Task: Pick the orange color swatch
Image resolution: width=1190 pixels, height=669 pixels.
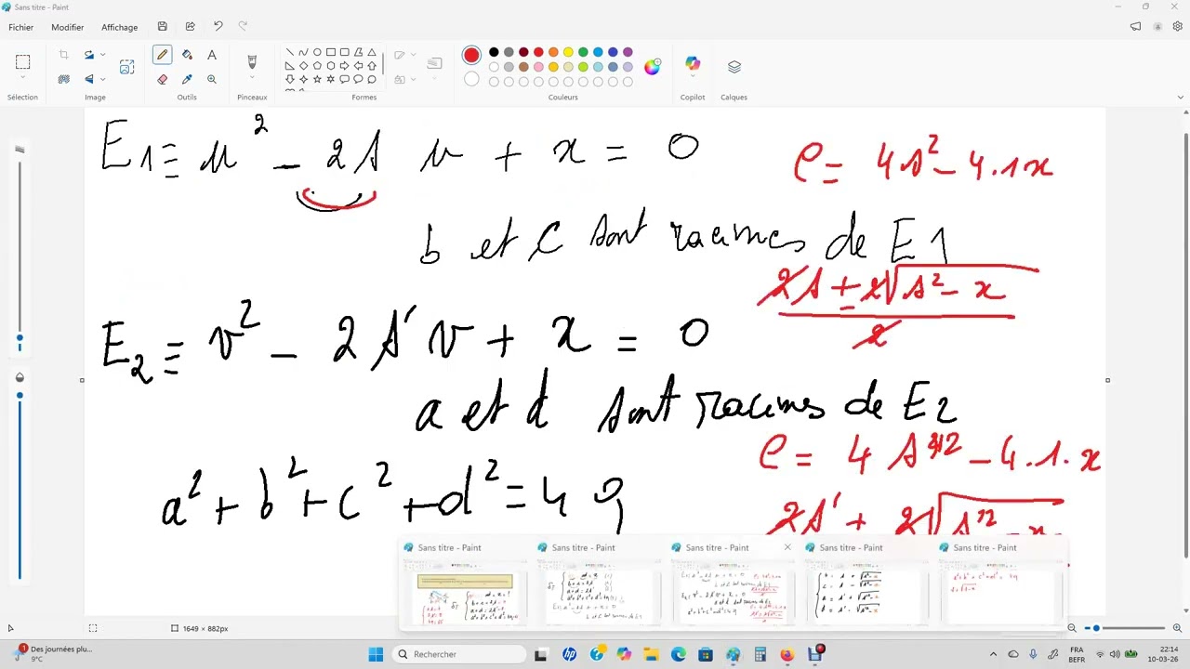Action: point(553,52)
